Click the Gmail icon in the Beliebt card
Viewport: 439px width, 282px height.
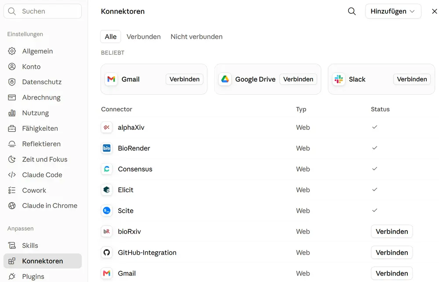pyautogui.click(x=111, y=79)
